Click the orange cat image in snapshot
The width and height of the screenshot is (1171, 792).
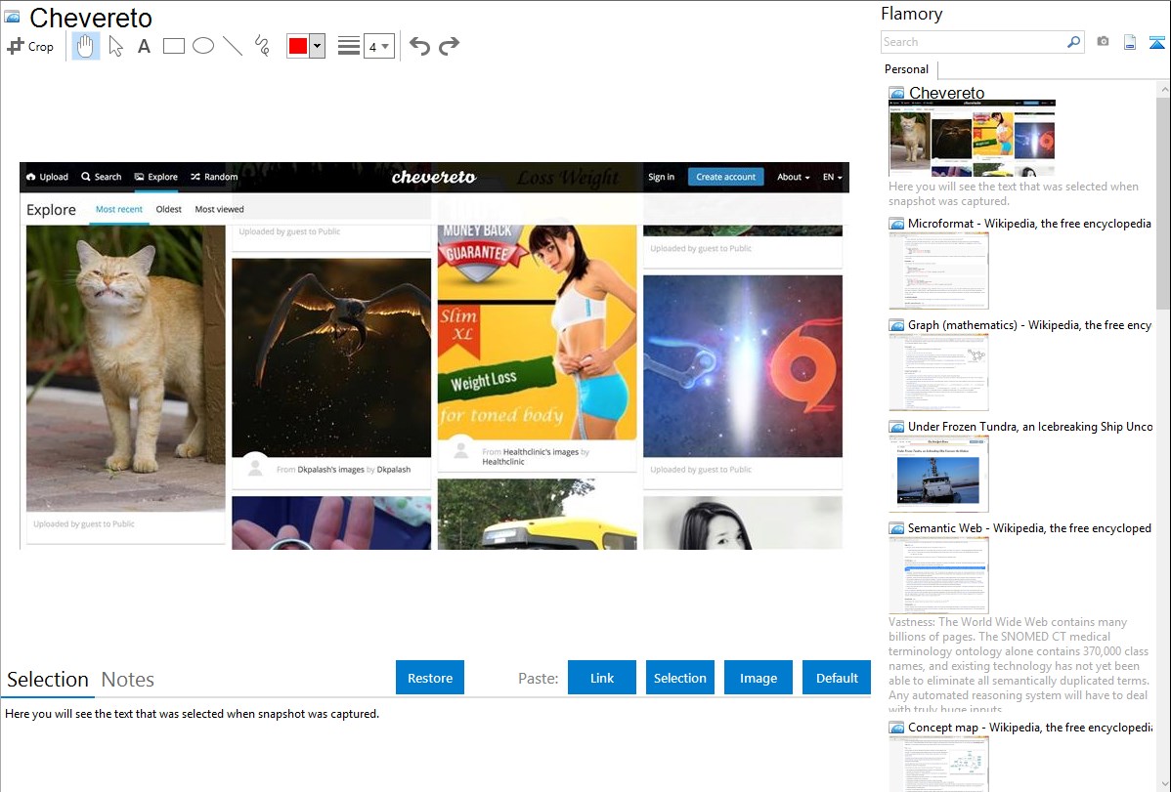click(125, 368)
